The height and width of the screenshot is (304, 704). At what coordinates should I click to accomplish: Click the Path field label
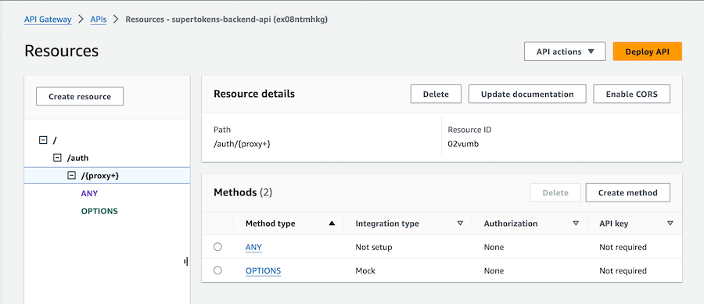tap(222, 130)
